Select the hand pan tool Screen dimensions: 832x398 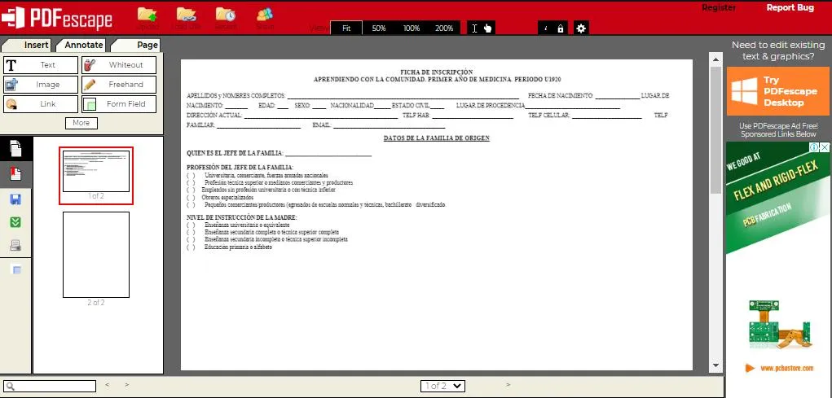(487, 28)
